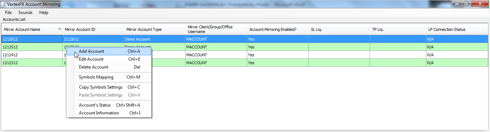Select Copy Symbols Settings entry
The height and width of the screenshot is (132, 490).
coord(109,87)
